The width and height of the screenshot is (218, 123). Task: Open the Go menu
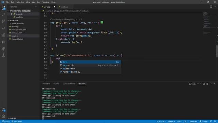tap(33, 2)
